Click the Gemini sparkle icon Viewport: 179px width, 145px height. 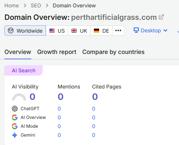click(x=15, y=135)
